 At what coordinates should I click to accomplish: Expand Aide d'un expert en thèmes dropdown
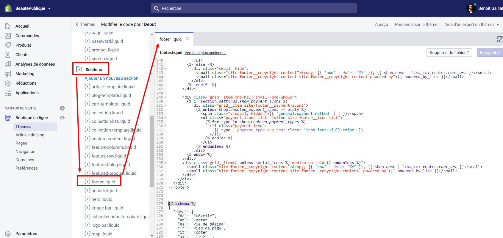[471, 24]
